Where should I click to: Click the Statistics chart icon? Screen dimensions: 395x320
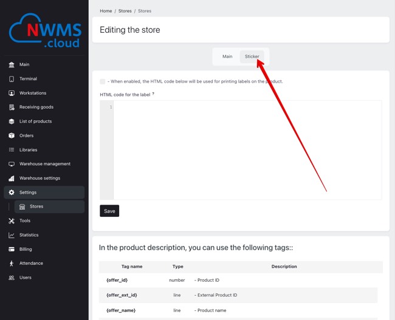(x=12, y=235)
